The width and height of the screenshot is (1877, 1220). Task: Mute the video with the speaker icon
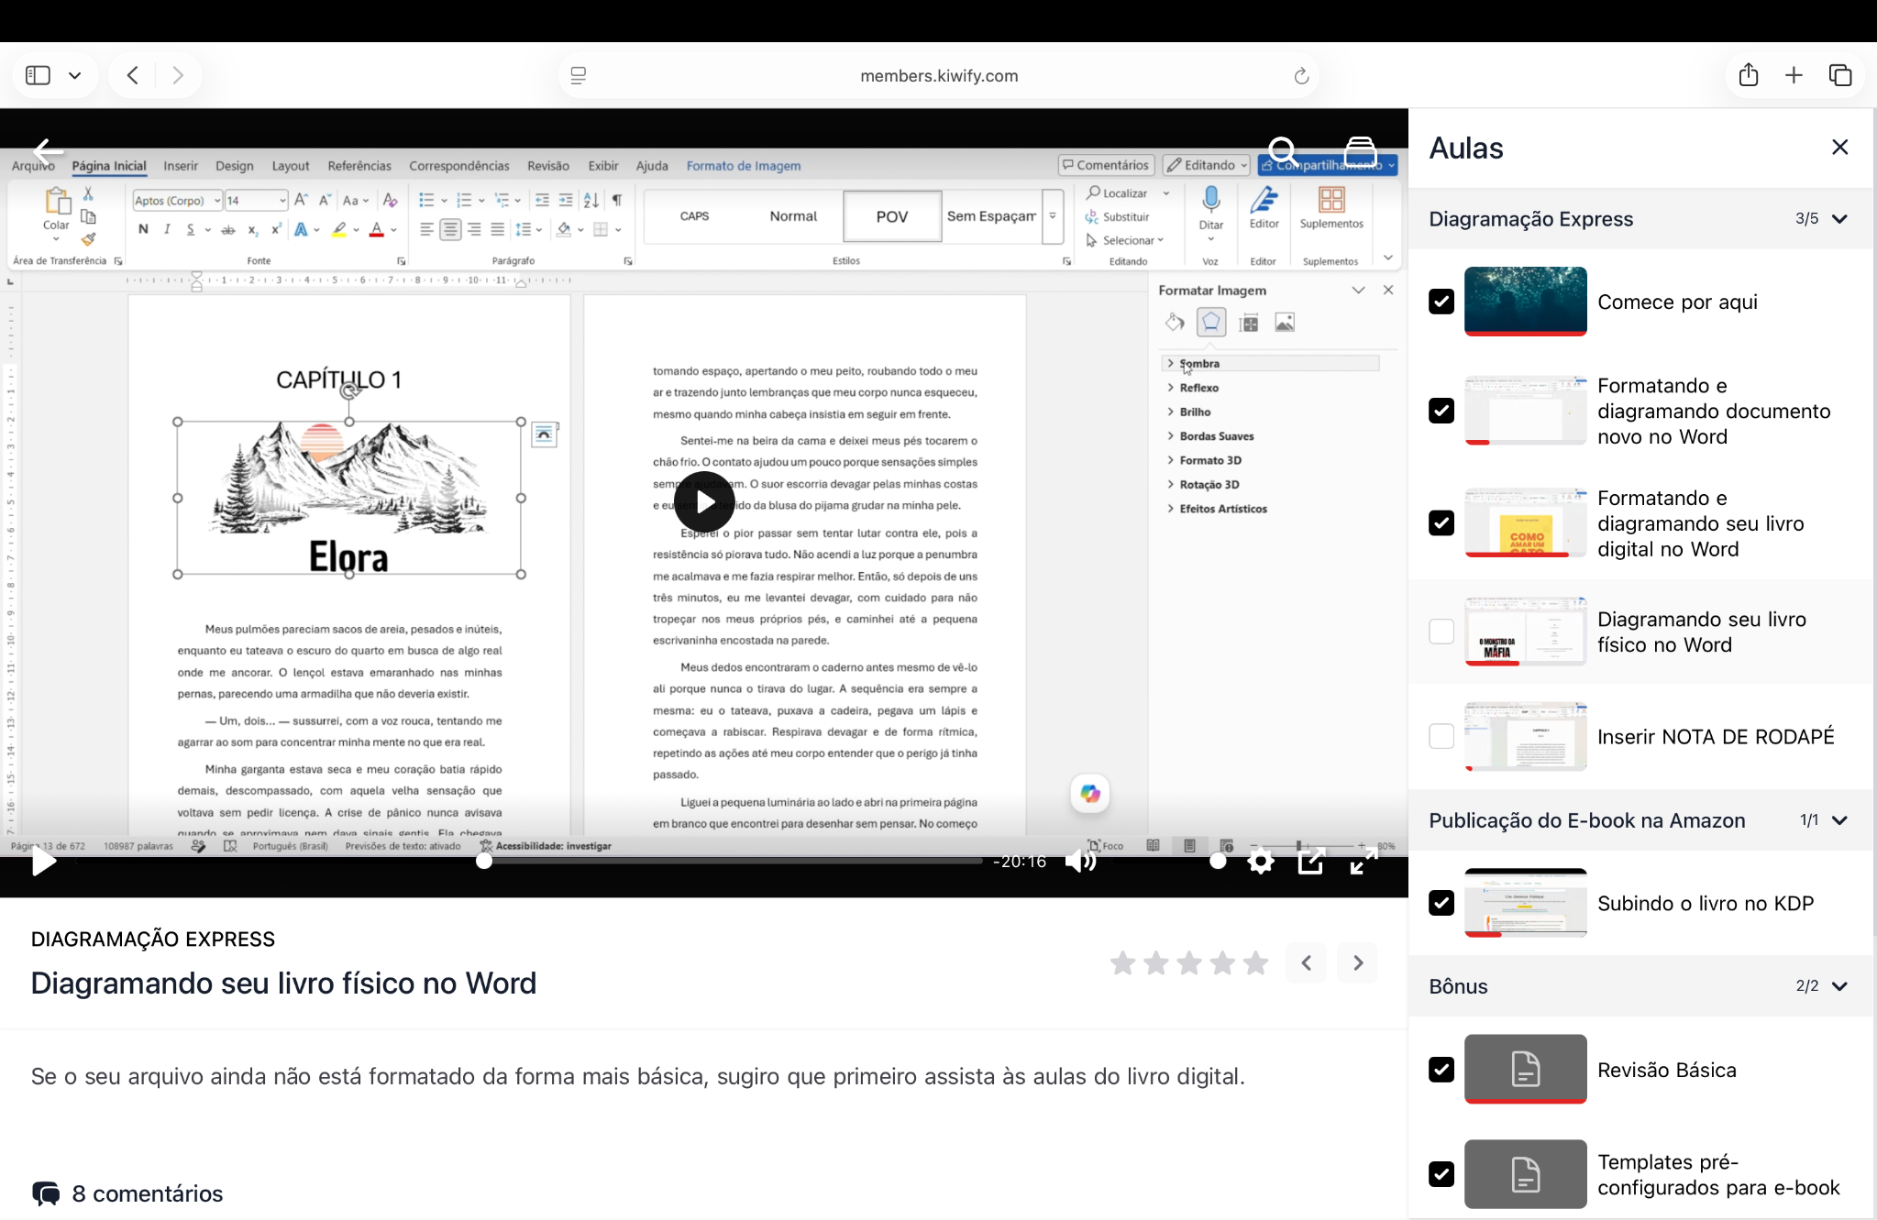[1080, 861]
